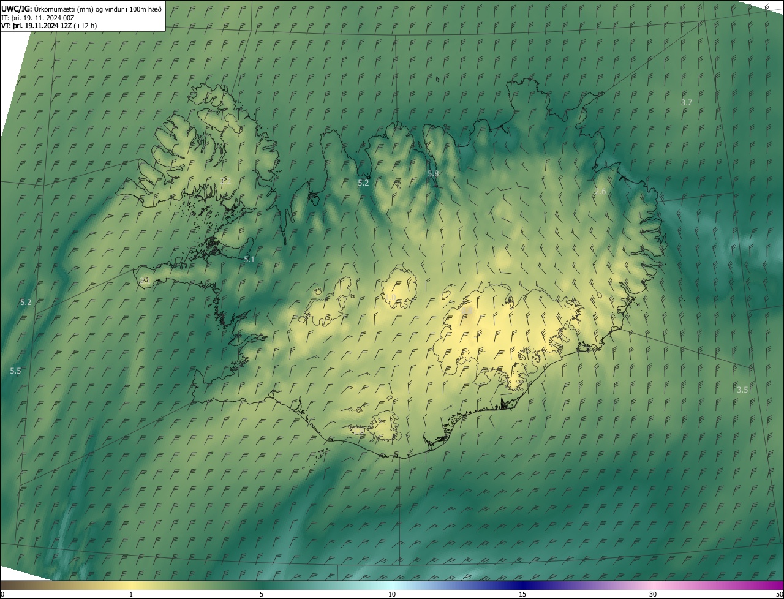Click the 30 tick label on the color scale
The image size is (784, 599).
point(653,595)
